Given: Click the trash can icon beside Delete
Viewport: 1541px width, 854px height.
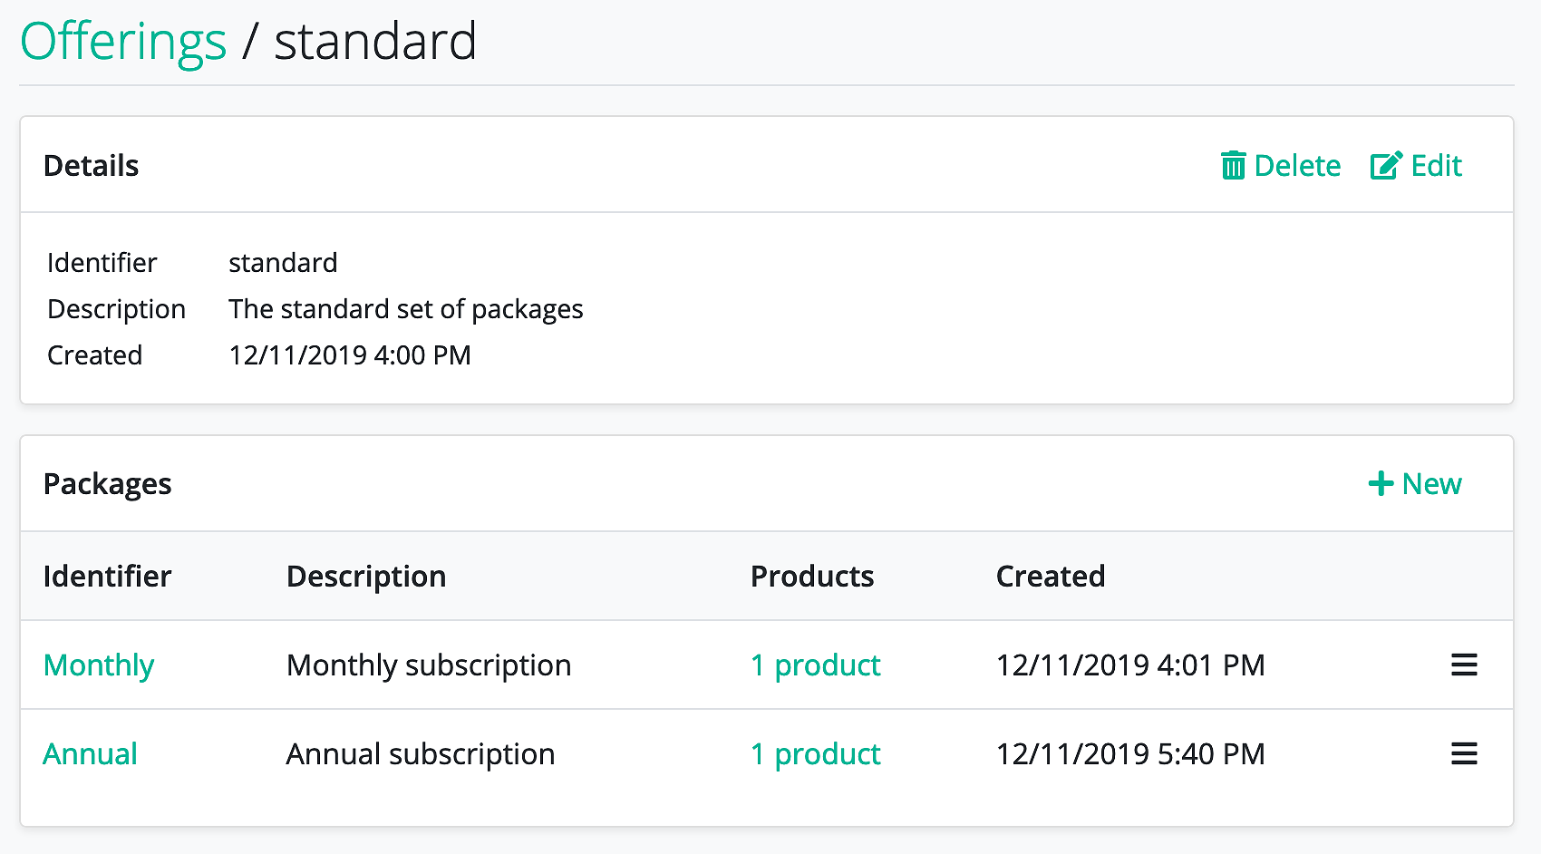Looking at the screenshot, I should click(x=1233, y=166).
